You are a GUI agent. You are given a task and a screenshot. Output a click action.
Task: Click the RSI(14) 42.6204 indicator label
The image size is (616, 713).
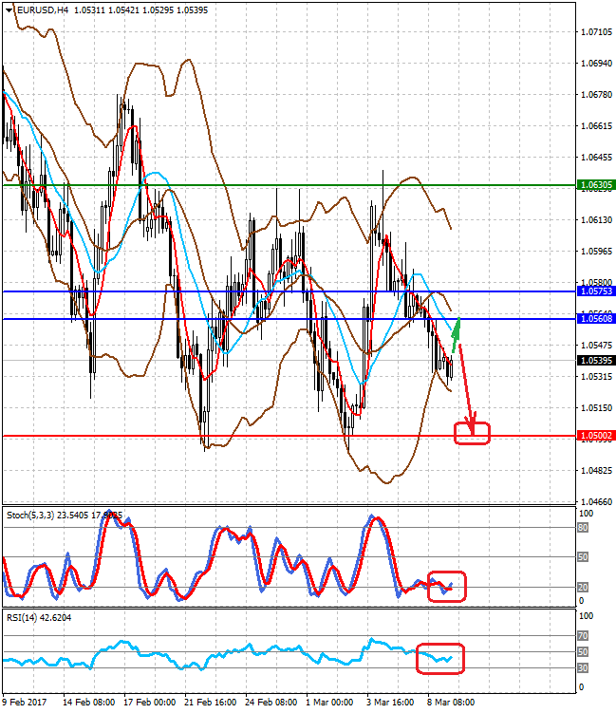click(x=39, y=617)
